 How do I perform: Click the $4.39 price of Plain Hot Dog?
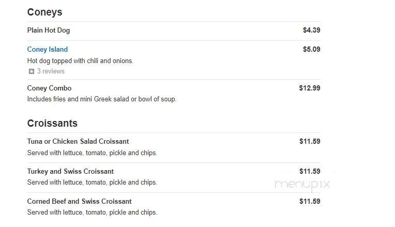click(x=312, y=30)
